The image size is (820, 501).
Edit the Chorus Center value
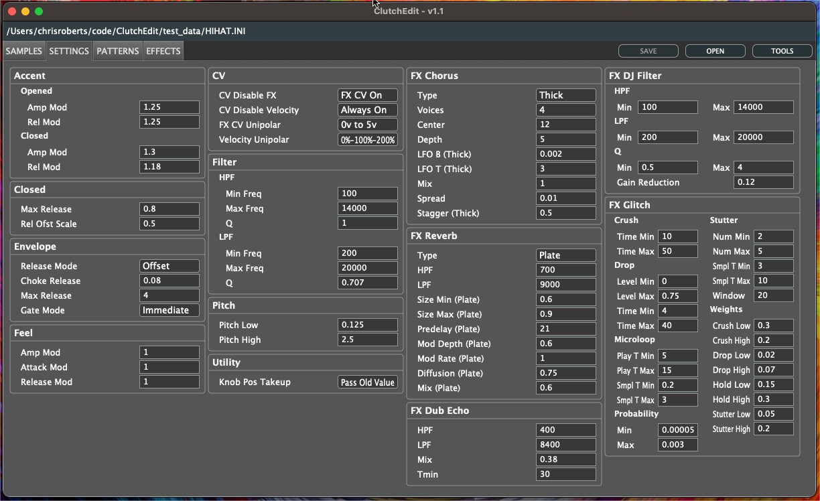click(x=566, y=125)
